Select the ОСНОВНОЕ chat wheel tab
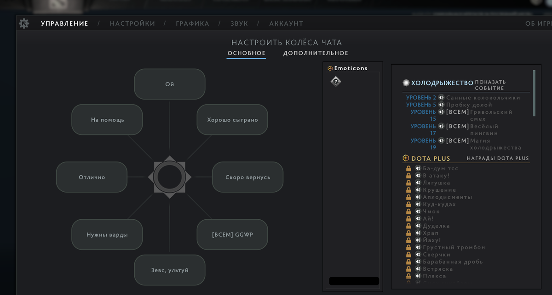The height and width of the screenshot is (295, 552). click(x=246, y=53)
